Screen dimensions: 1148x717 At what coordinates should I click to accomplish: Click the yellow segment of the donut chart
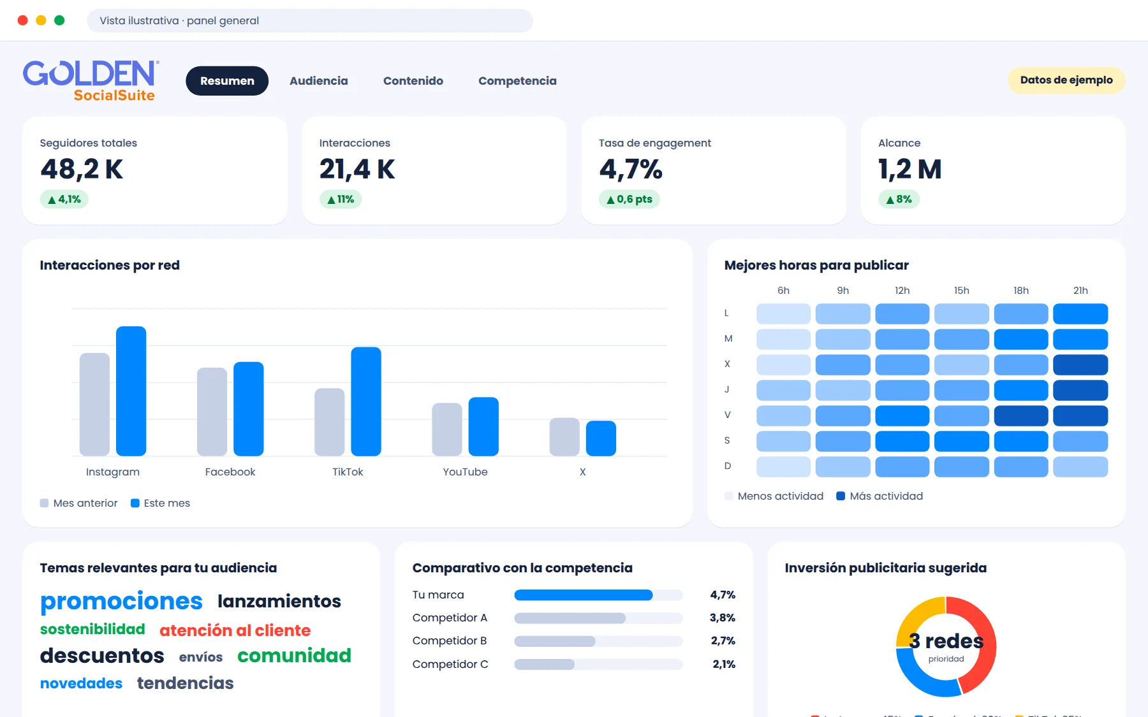point(915,618)
